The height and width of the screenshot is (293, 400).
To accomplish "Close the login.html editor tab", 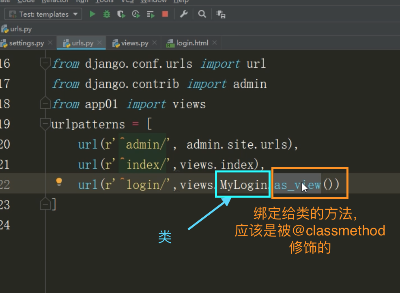I will [x=215, y=43].
